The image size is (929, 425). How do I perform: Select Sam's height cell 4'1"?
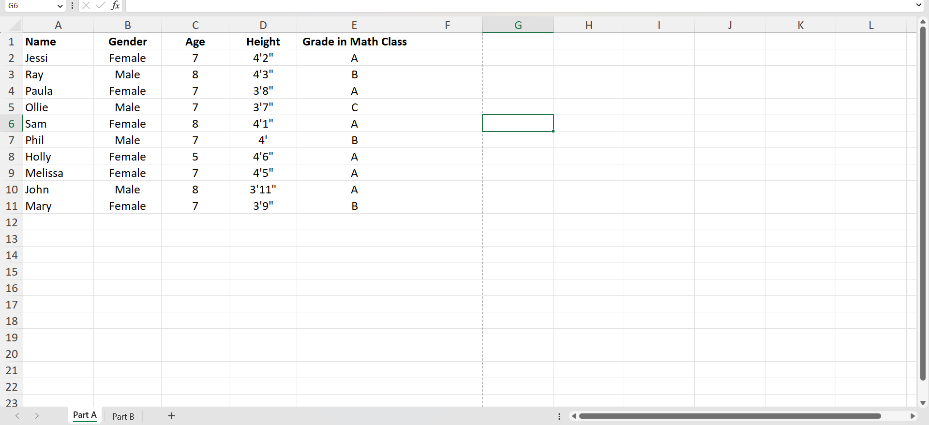pyautogui.click(x=263, y=124)
